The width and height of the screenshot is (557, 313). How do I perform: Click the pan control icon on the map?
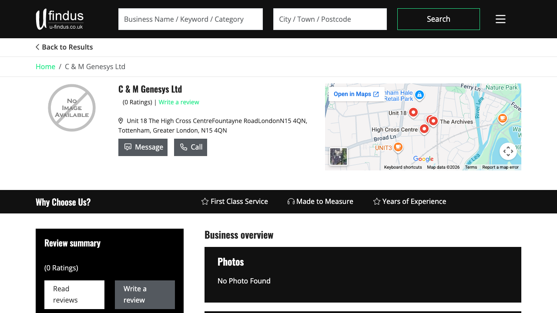coord(508,151)
